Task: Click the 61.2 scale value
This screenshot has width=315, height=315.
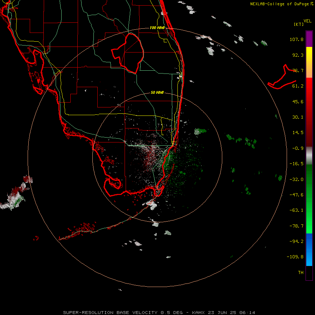Action: (298, 86)
